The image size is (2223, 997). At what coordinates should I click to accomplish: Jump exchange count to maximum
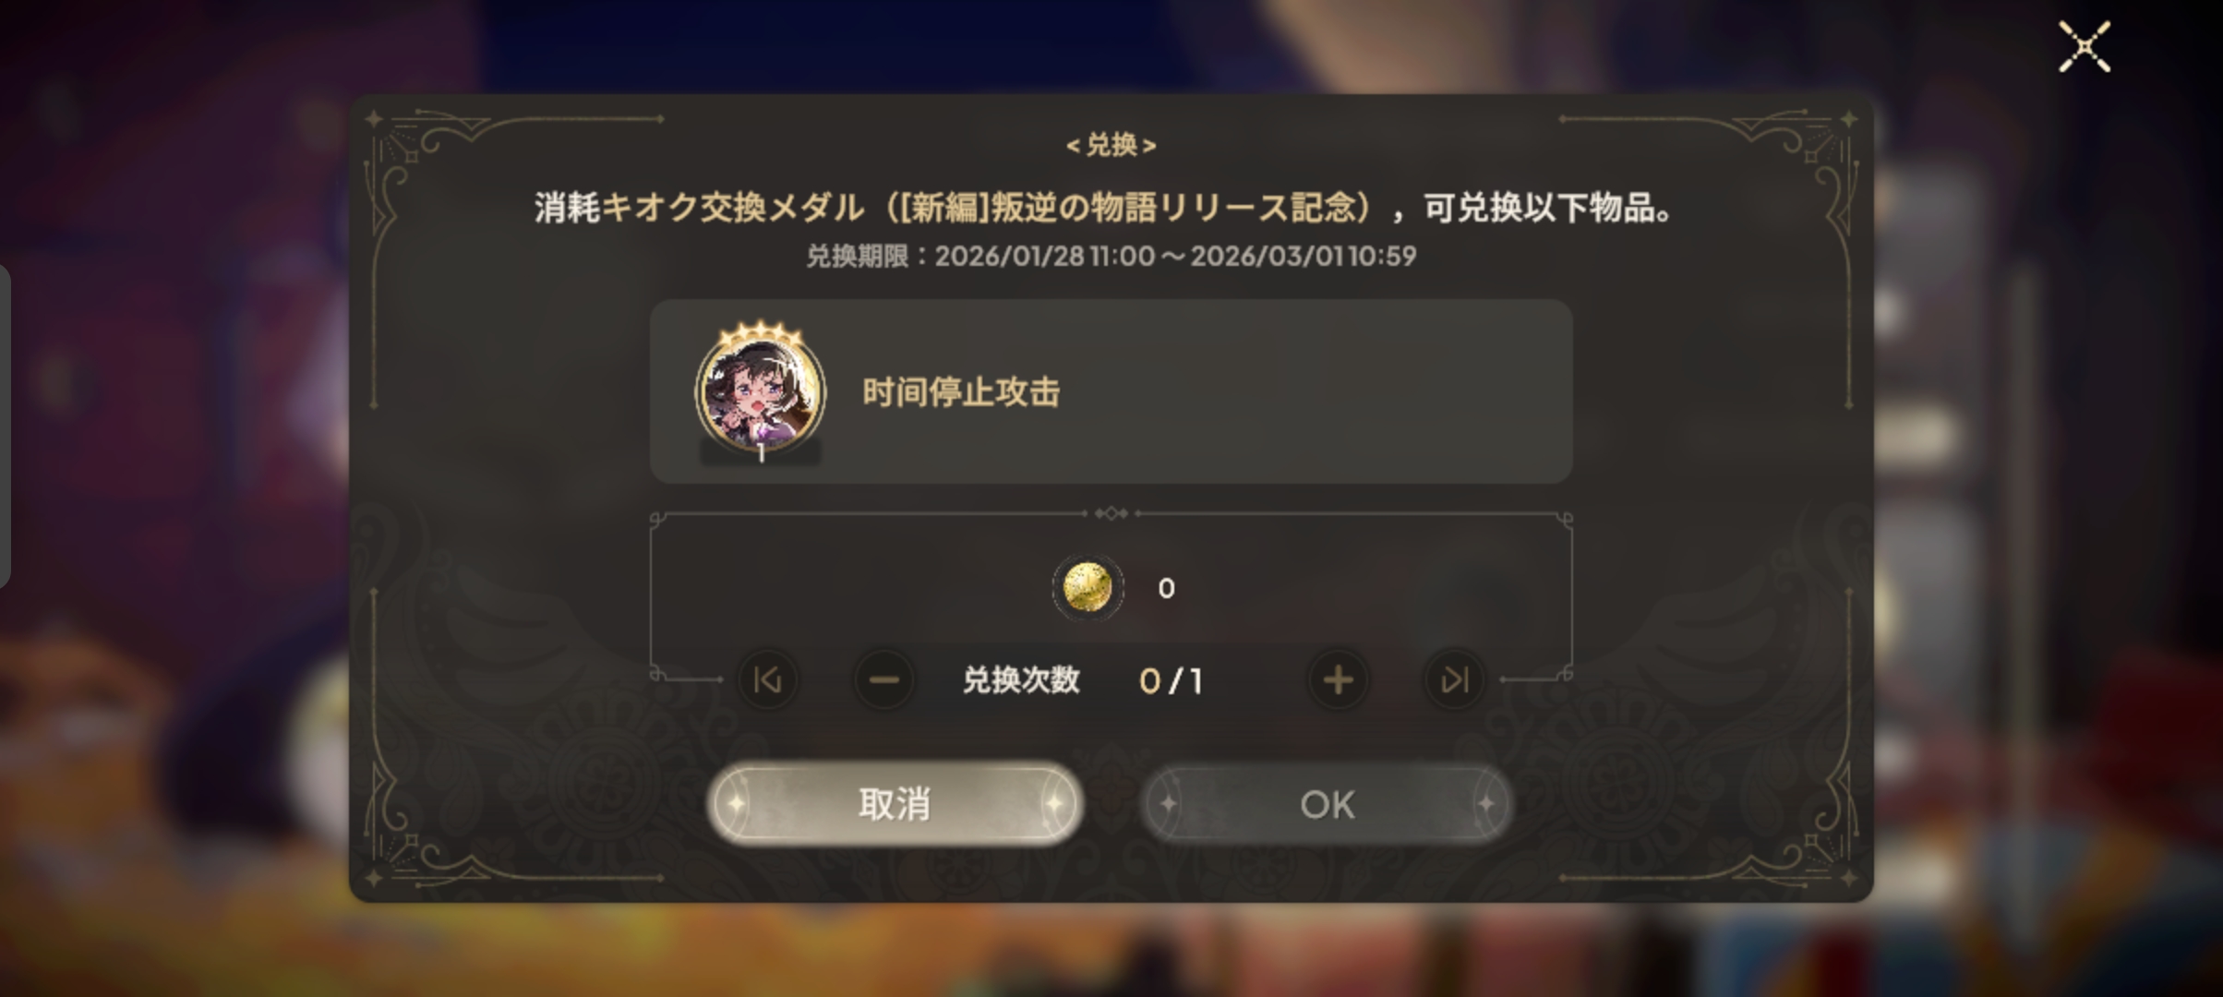[1454, 680]
